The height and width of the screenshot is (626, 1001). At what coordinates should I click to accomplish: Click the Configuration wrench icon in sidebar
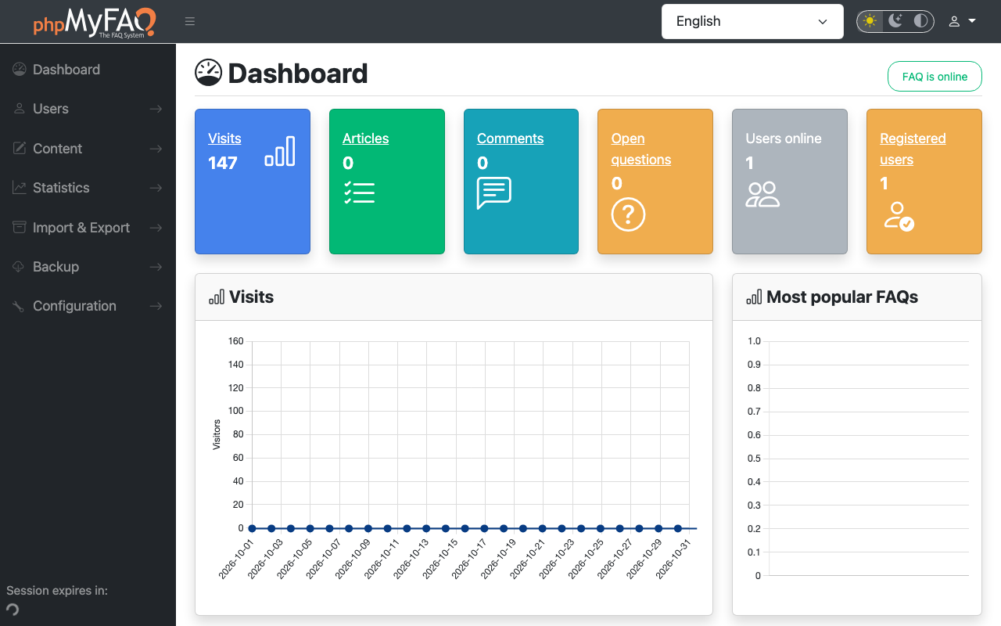pos(20,306)
